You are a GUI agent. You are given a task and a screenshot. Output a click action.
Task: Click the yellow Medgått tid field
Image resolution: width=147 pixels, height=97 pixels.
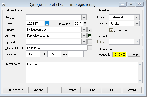120,55
